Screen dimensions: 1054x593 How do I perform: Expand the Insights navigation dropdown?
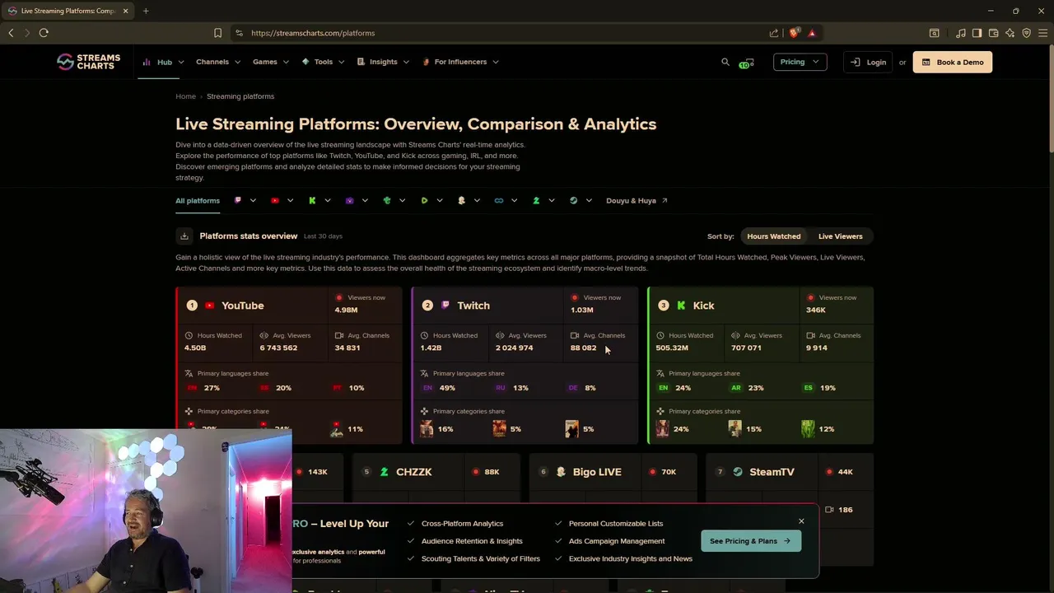click(384, 62)
